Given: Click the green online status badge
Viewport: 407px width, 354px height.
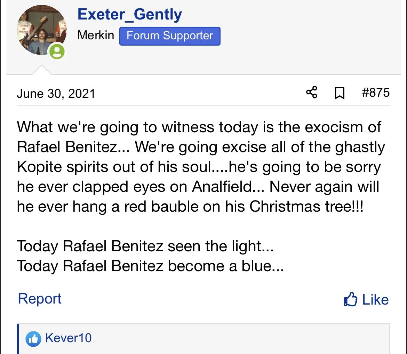Looking at the screenshot, I should (x=57, y=52).
